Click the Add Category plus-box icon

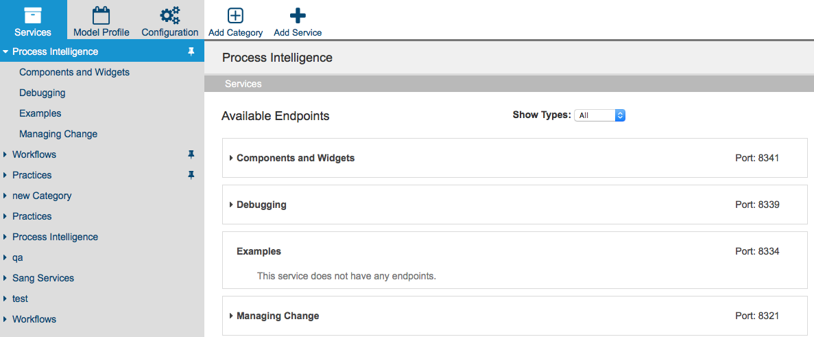tap(236, 15)
